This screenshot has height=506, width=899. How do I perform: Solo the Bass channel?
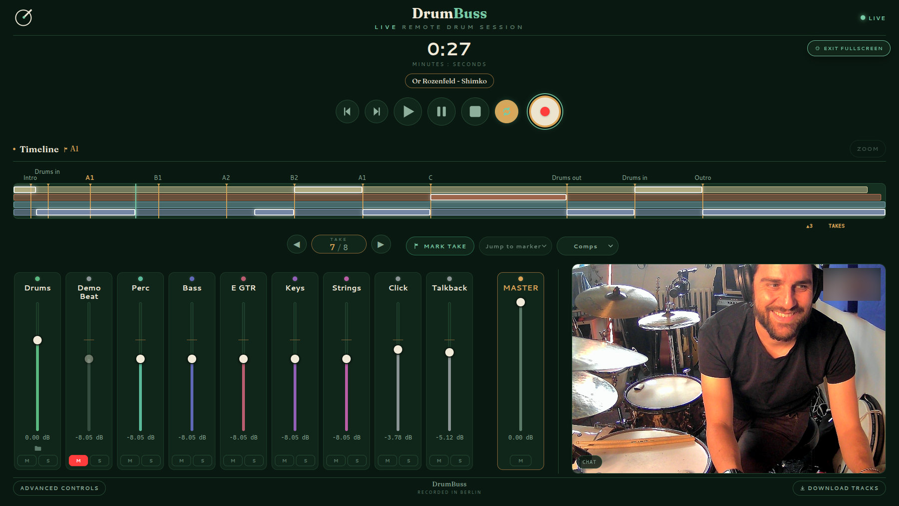tap(202, 461)
